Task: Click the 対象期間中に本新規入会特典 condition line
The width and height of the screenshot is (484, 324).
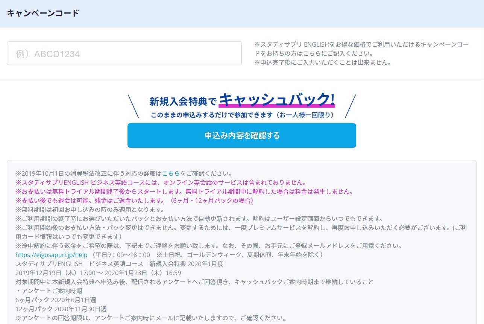Action: 194,282
